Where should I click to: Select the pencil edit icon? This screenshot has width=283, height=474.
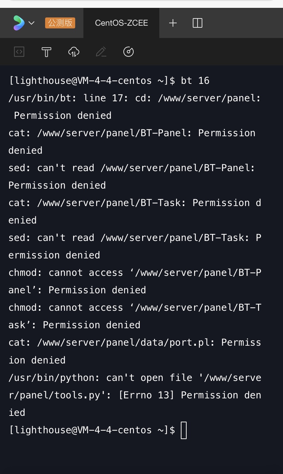101,52
